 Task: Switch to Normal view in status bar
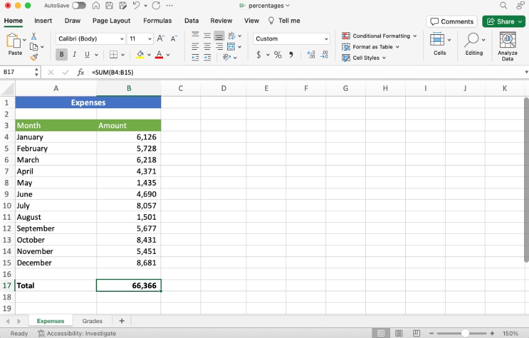[382, 333]
